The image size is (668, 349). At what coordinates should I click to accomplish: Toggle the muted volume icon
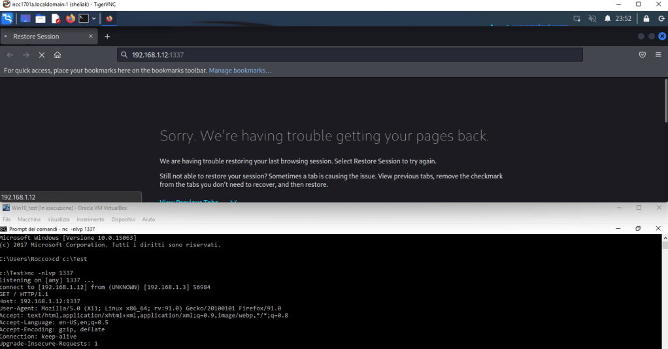[x=592, y=19]
